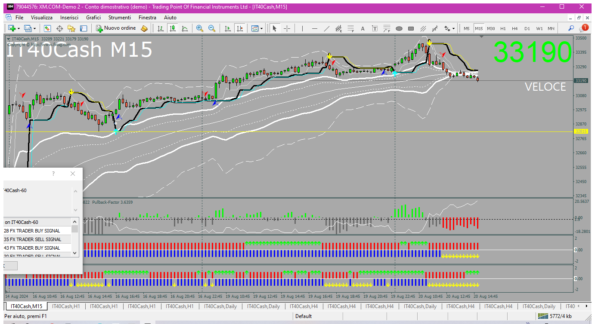This screenshot has height=324, width=595.
Task: Switch timeframe to H1
Action: coord(503,28)
